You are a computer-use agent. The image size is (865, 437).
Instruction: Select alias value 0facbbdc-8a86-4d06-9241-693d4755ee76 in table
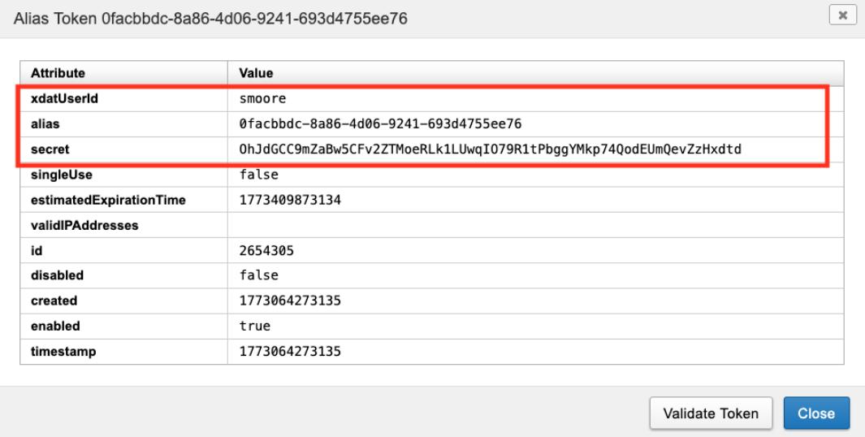click(380, 124)
